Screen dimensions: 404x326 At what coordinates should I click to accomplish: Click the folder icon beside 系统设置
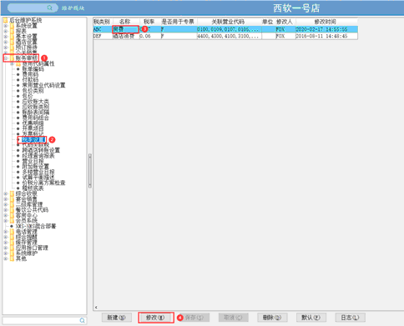[12, 26]
